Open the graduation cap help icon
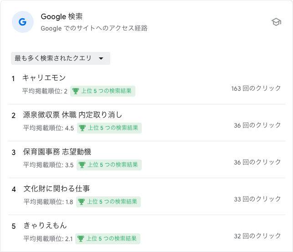293x252 pixels. [x=276, y=22]
